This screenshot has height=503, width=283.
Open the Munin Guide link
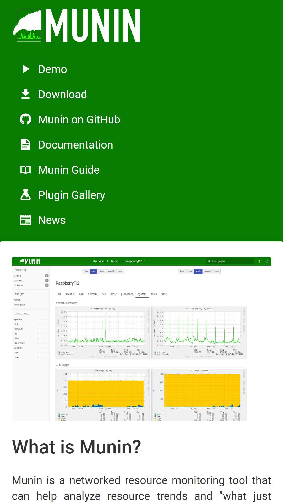pyautogui.click(x=69, y=170)
